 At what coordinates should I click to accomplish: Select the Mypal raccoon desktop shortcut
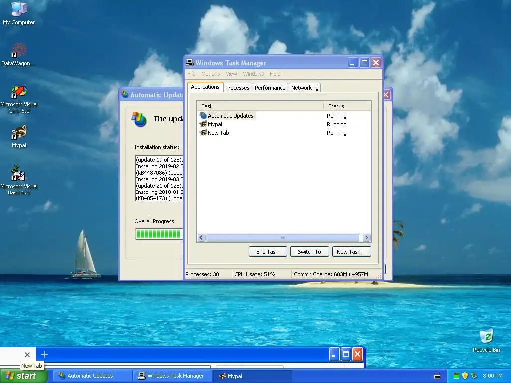click(19, 136)
